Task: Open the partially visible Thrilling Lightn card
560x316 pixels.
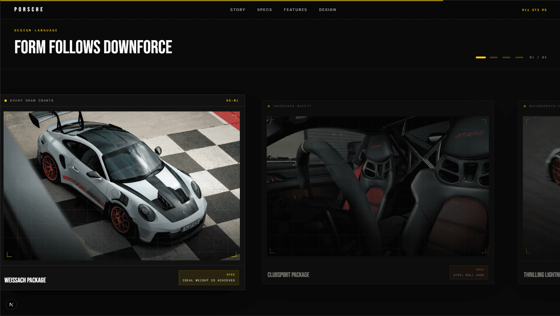Action: 539,192
